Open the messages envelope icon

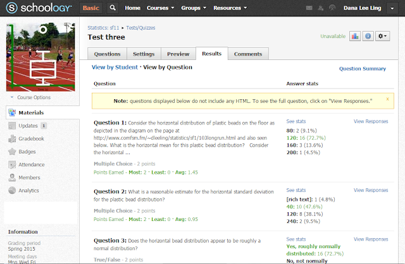[309, 8]
